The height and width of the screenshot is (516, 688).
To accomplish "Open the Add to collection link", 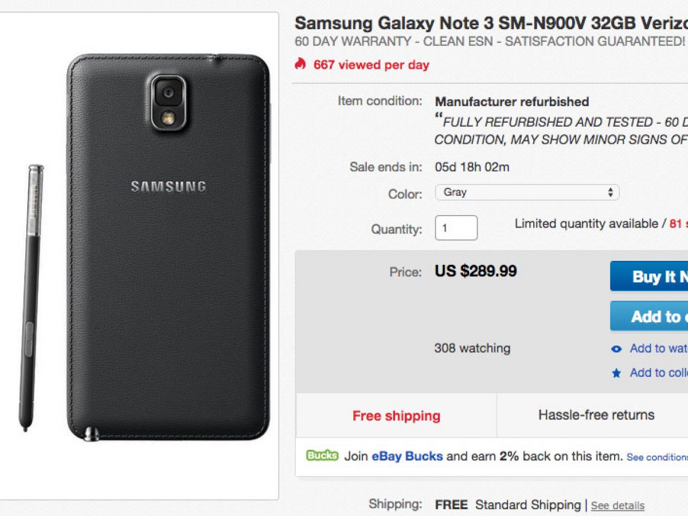I will (658, 373).
